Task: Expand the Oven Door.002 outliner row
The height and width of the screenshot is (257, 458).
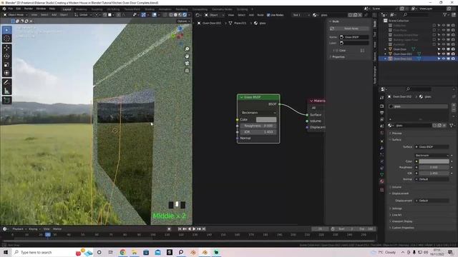Action: [385, 59]
